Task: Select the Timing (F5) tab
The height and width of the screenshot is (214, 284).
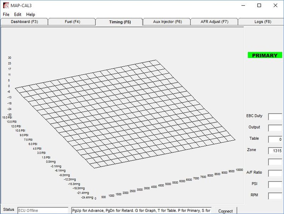Action: [120, 22]
